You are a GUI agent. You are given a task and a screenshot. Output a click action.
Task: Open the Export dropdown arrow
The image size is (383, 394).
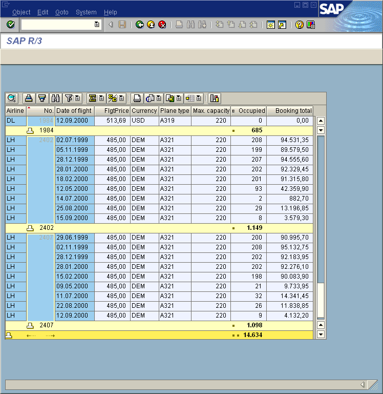tap(179, 98)
